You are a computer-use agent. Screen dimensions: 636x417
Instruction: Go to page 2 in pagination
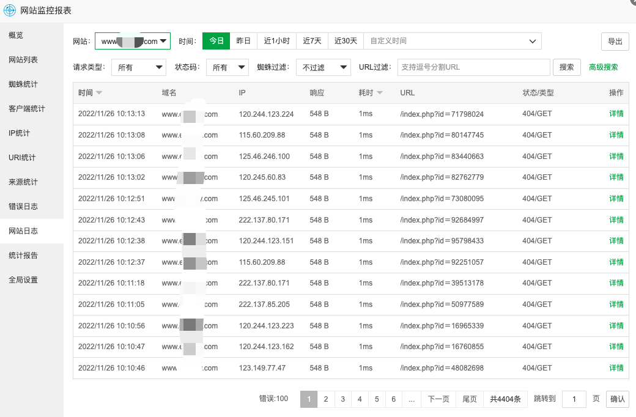point(326,399)
